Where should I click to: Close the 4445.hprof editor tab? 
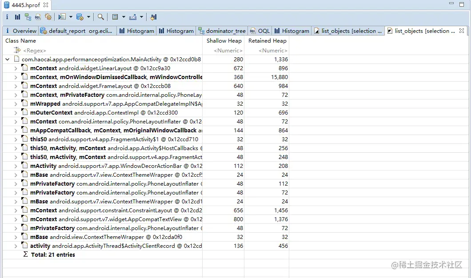pos(46,5)
